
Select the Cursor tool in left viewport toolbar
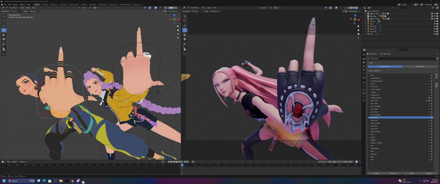4,21
